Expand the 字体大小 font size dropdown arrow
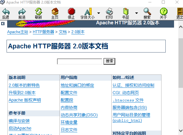Image resolution: width=183 pixels, height=135 pixels. (99, 13)
